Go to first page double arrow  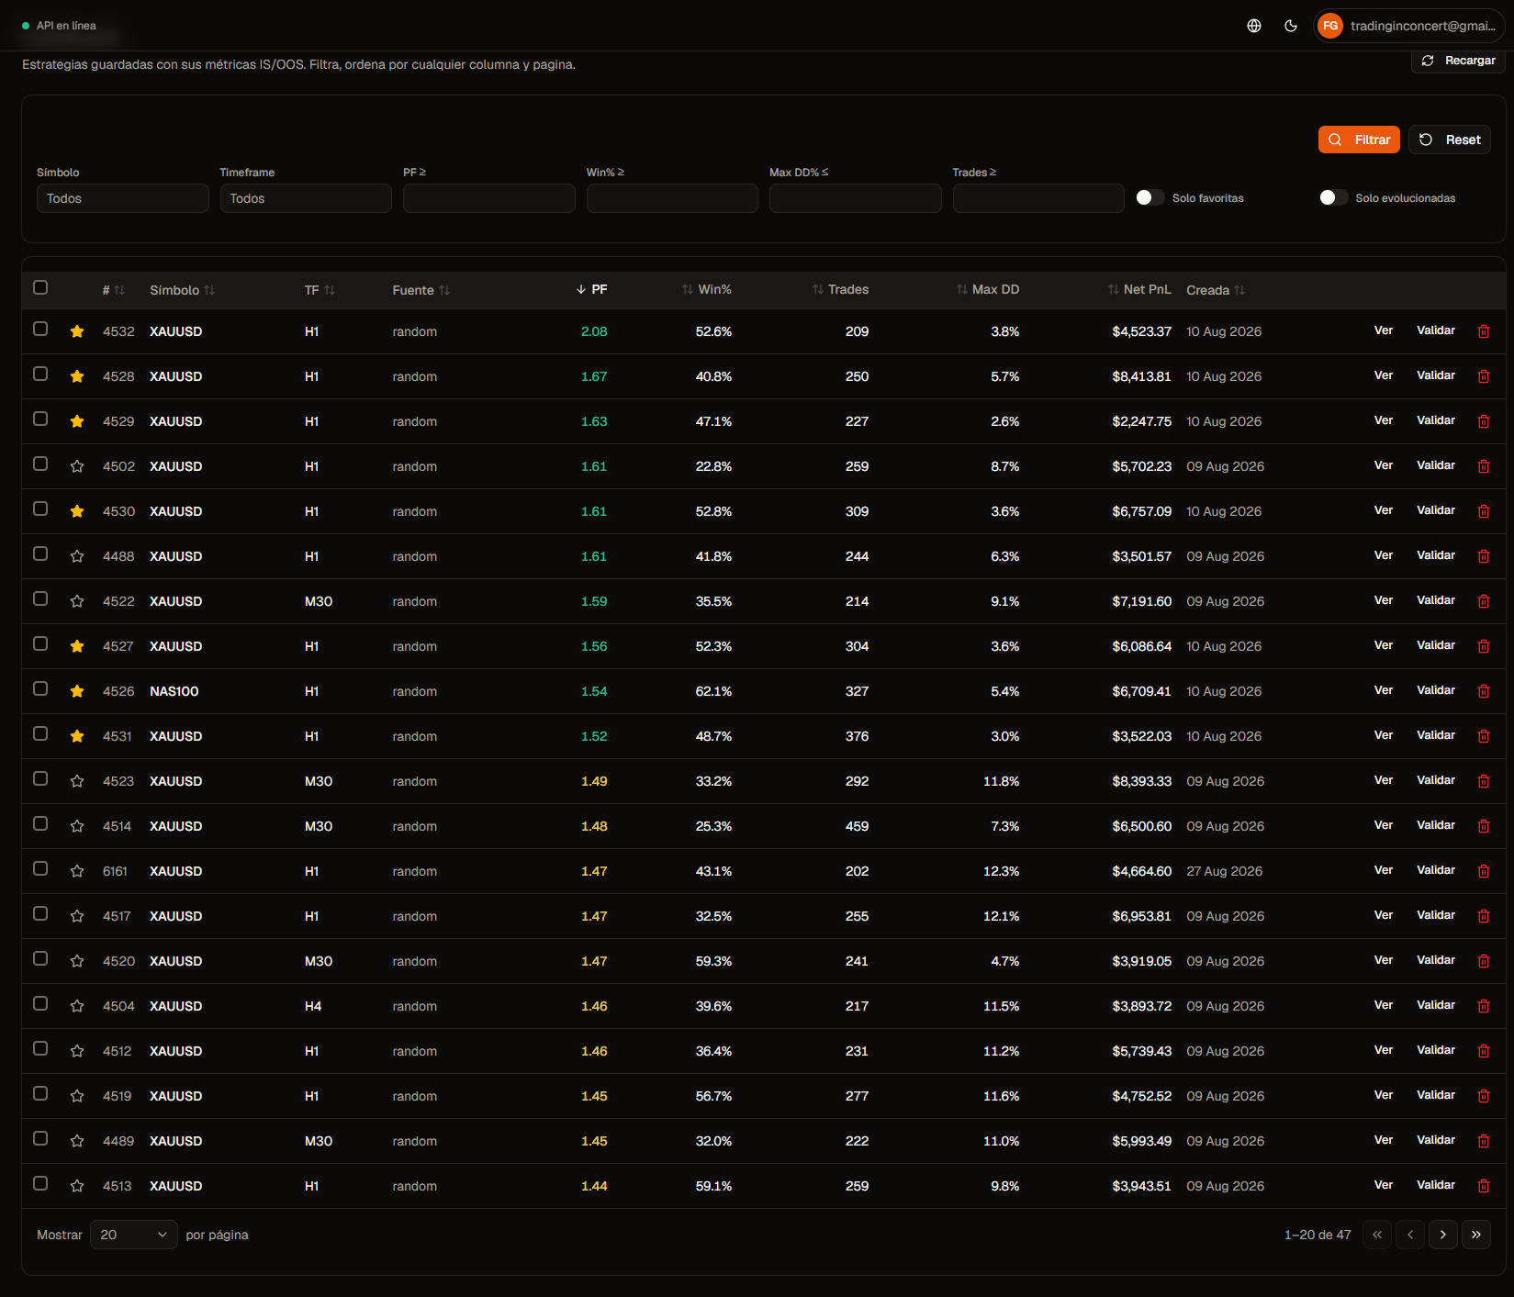coord(1377,1235)
